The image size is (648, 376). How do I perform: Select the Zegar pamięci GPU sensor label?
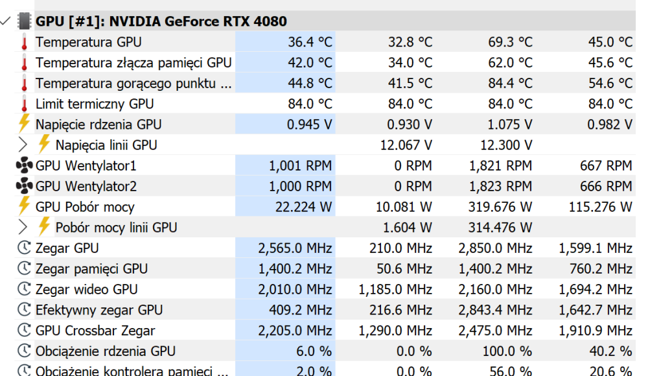click(x=91, y=269)
